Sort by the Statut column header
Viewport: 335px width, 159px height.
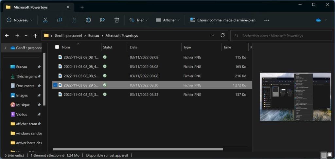point(108,47)
